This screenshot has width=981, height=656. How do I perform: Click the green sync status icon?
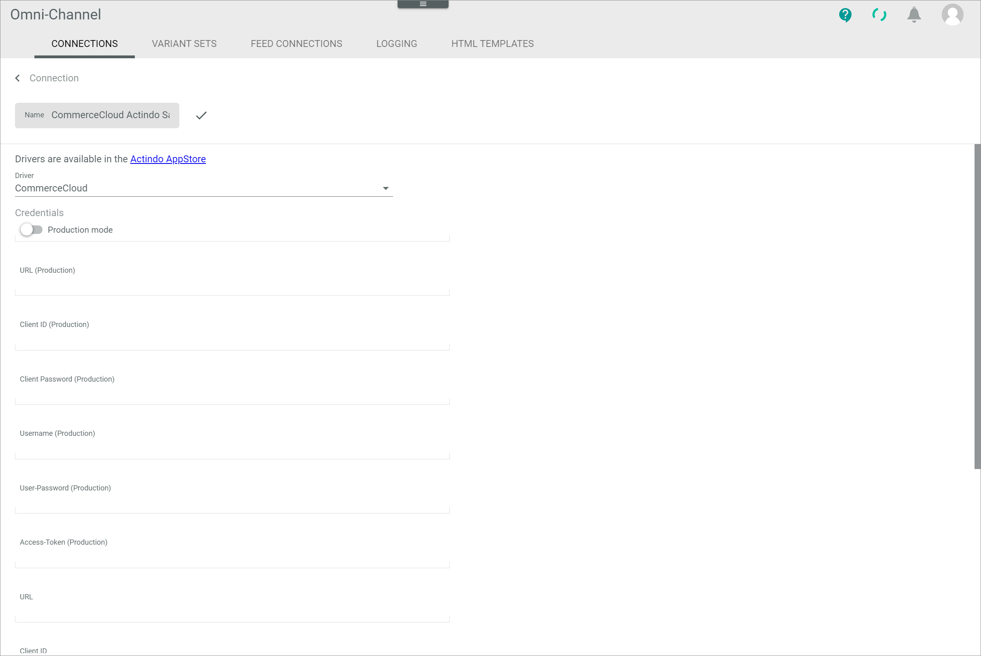point(879,15)
